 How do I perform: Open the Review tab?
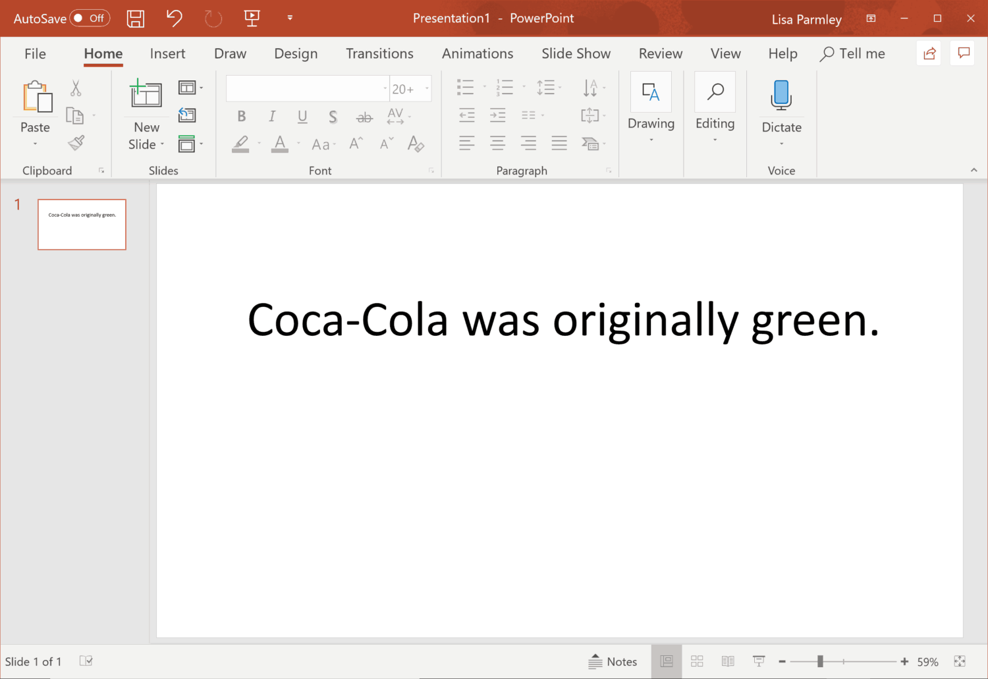tap(661, 54)
